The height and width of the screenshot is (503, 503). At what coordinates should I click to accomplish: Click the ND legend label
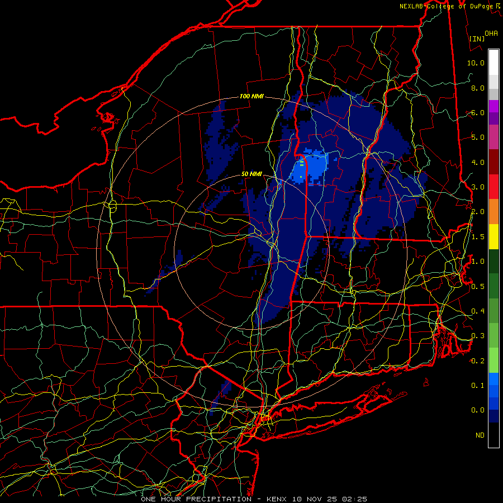(x=480, y=435)
